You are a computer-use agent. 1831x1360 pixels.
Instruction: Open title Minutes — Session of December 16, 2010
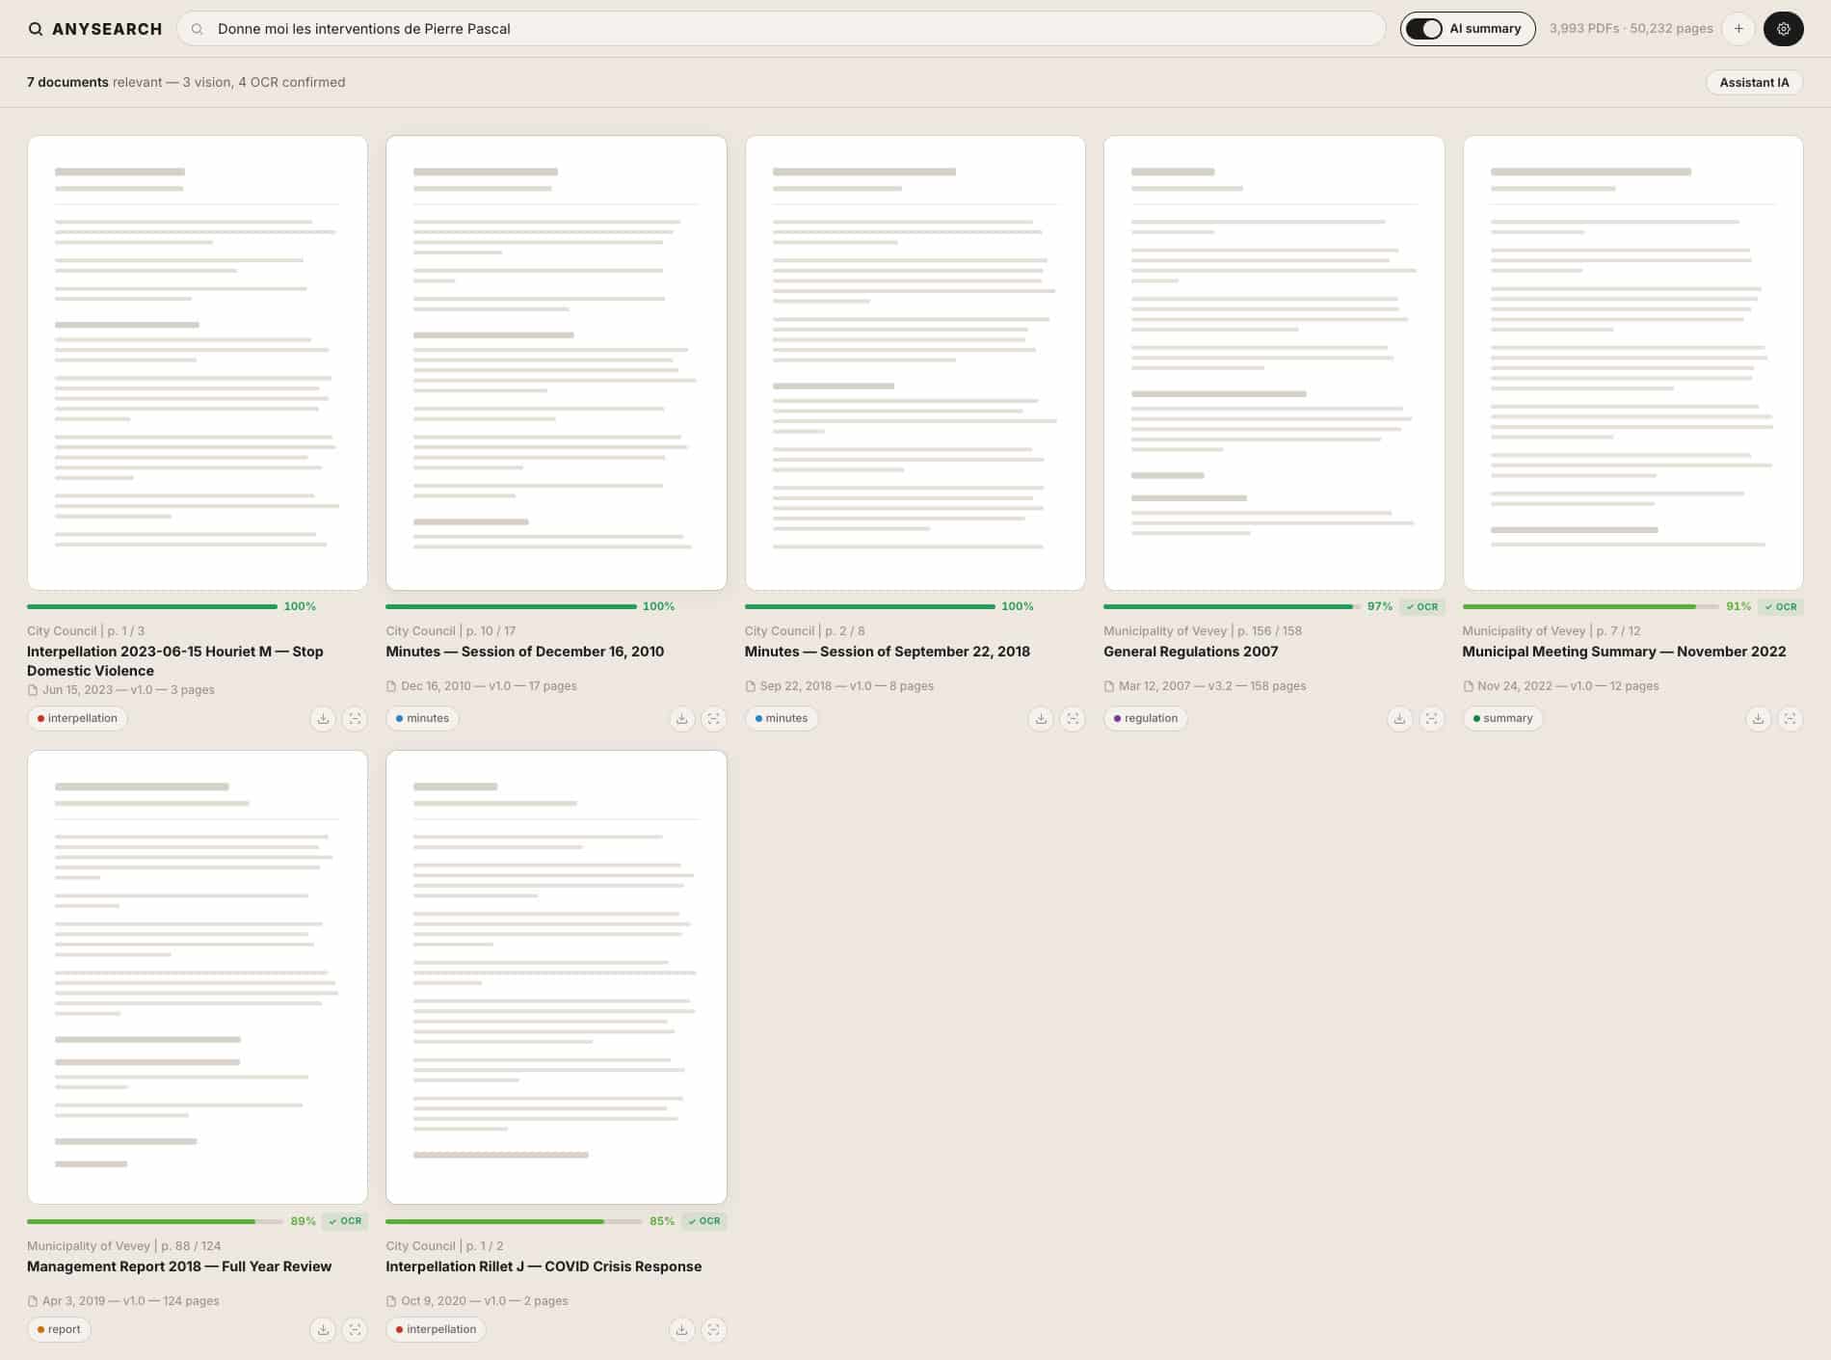(525, 652)
